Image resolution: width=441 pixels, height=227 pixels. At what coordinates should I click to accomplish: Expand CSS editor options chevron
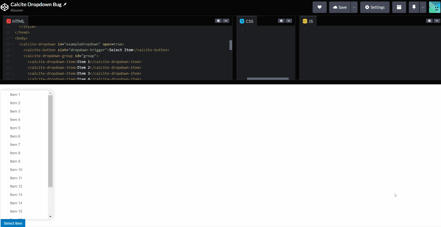[289, 21]
